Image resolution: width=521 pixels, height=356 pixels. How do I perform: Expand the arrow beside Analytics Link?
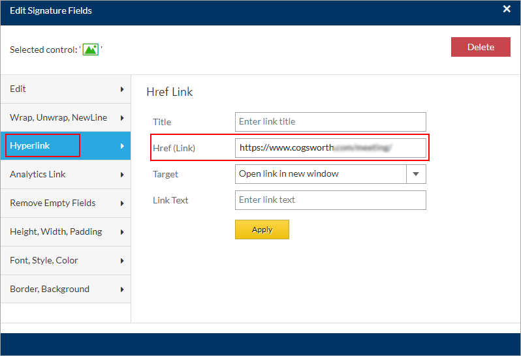(122, 175)
